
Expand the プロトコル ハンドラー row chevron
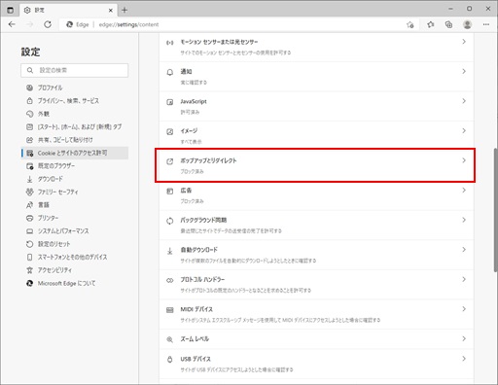[464, 279]
